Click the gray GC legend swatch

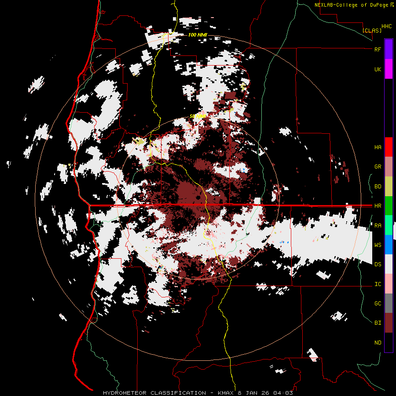[x=389, y=303]
